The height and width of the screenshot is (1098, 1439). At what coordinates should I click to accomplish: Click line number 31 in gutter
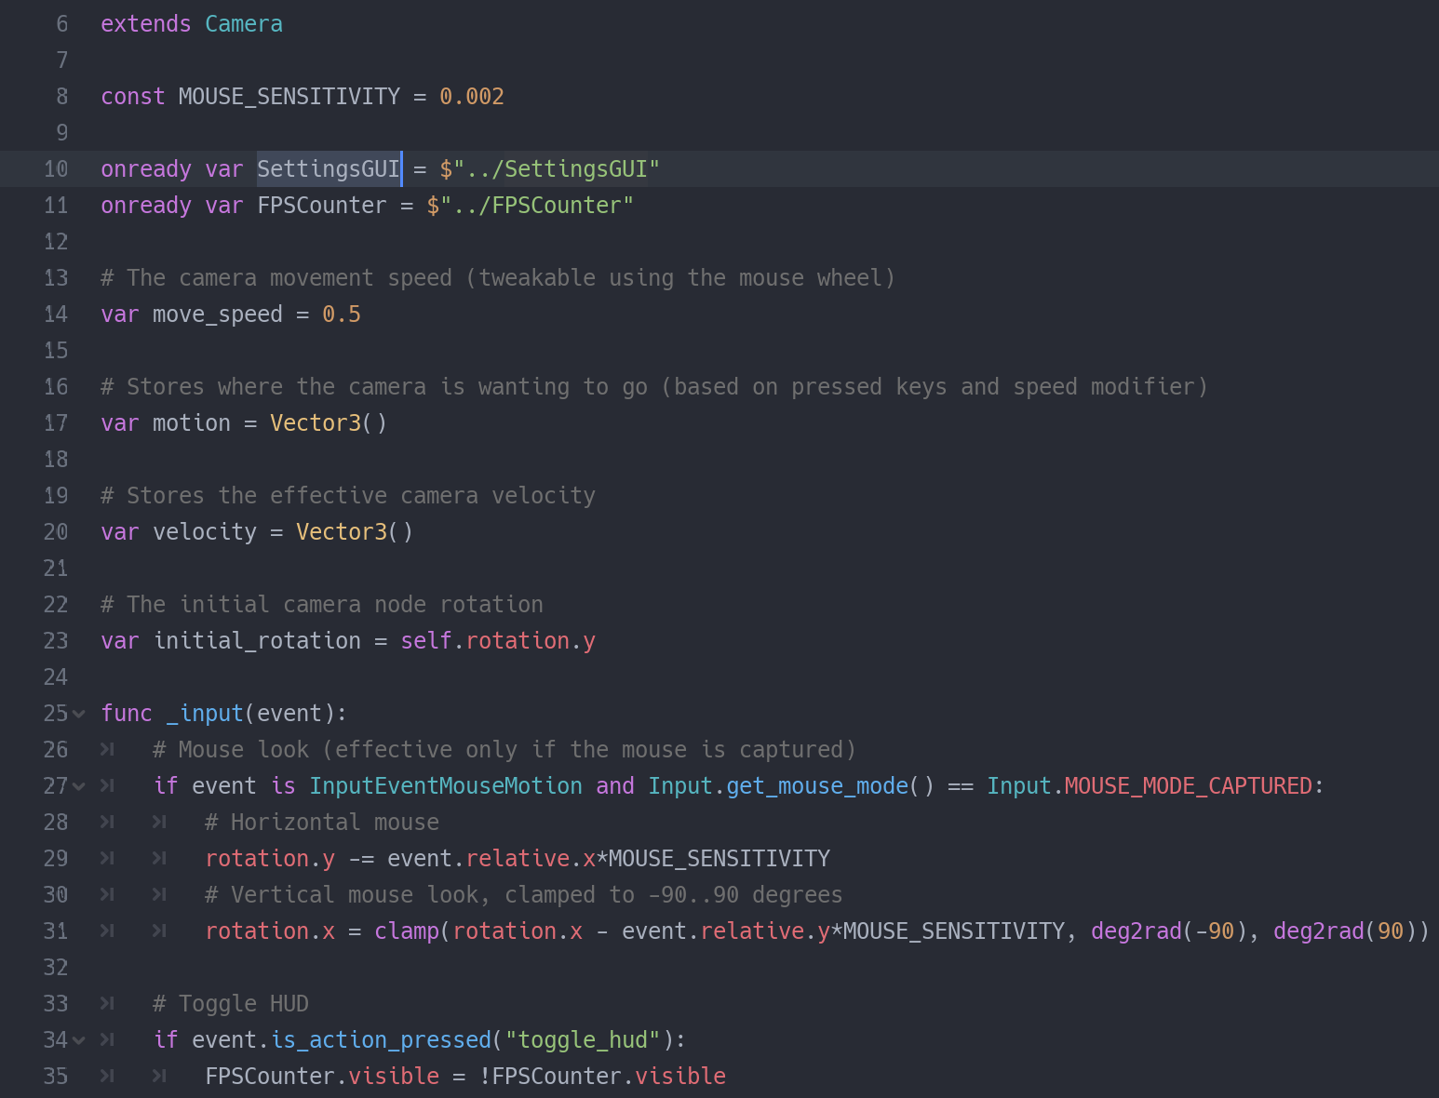(x=56, y=931)
